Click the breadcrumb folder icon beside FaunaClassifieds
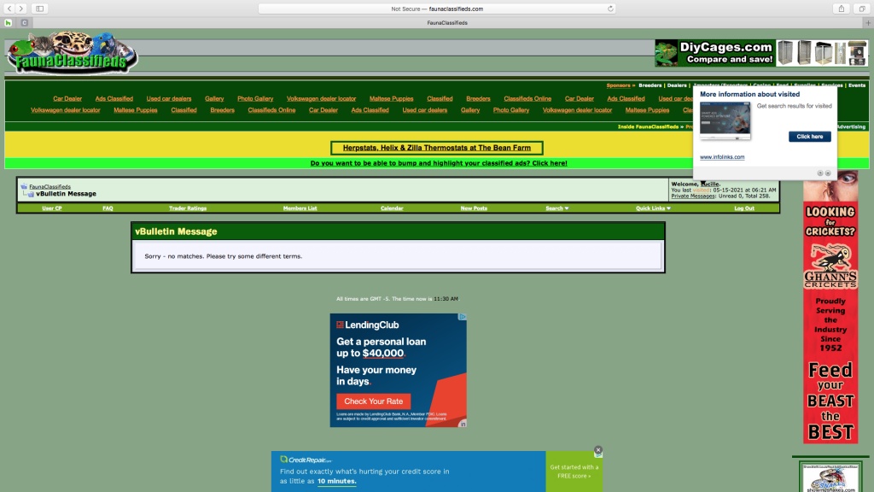The image size is (874, 492). pyautogui.click(x=24, y=186)
